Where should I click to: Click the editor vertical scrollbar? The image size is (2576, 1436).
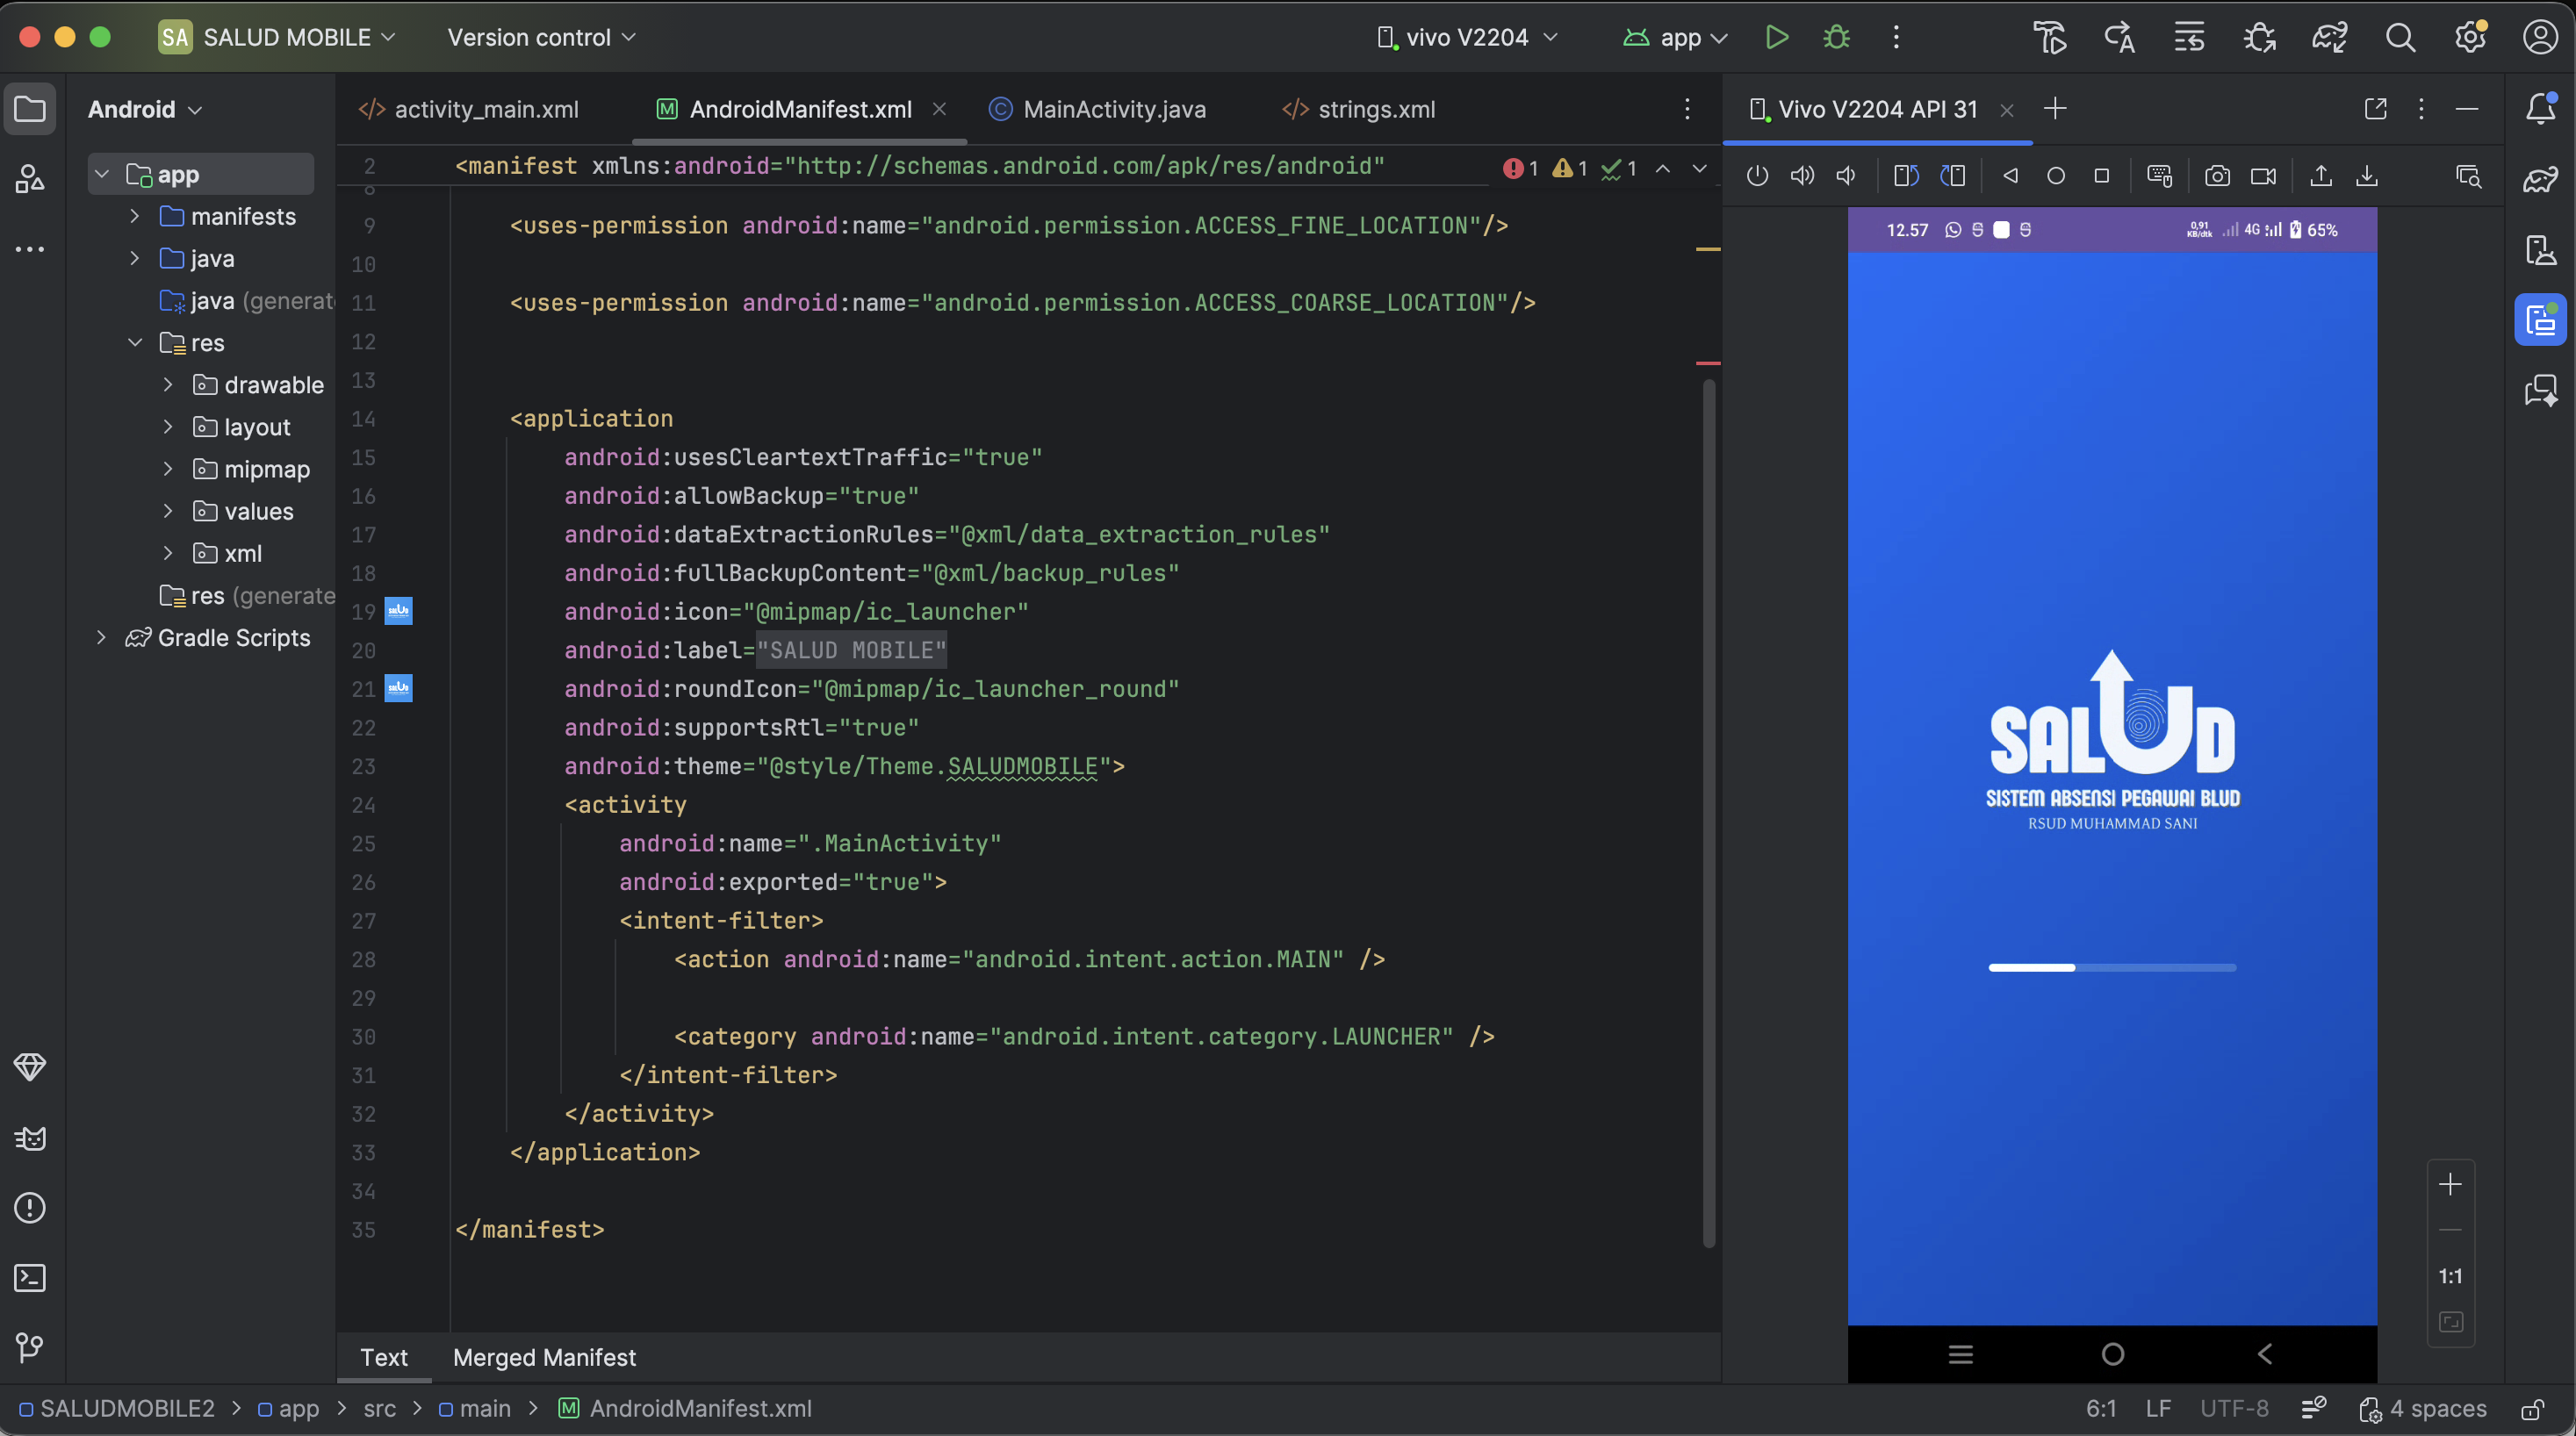point(1709,813)
